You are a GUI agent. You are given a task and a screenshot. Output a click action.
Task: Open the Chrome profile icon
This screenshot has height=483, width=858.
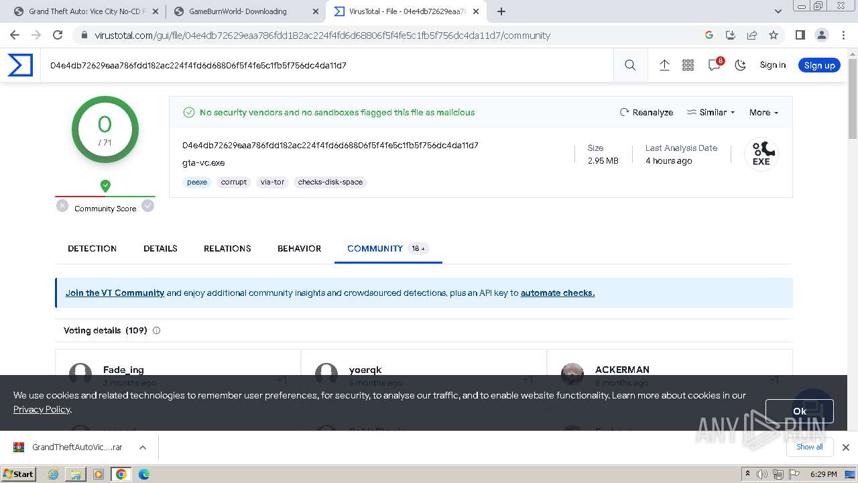(x=821, y=35)
